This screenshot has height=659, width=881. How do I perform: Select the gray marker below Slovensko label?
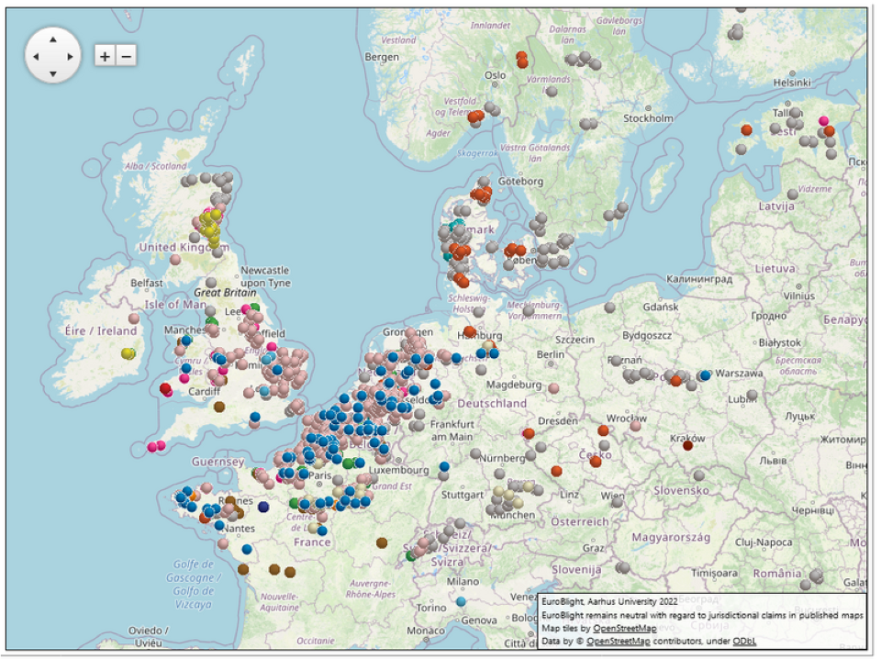pyautogui.click(x=699, y=475)
